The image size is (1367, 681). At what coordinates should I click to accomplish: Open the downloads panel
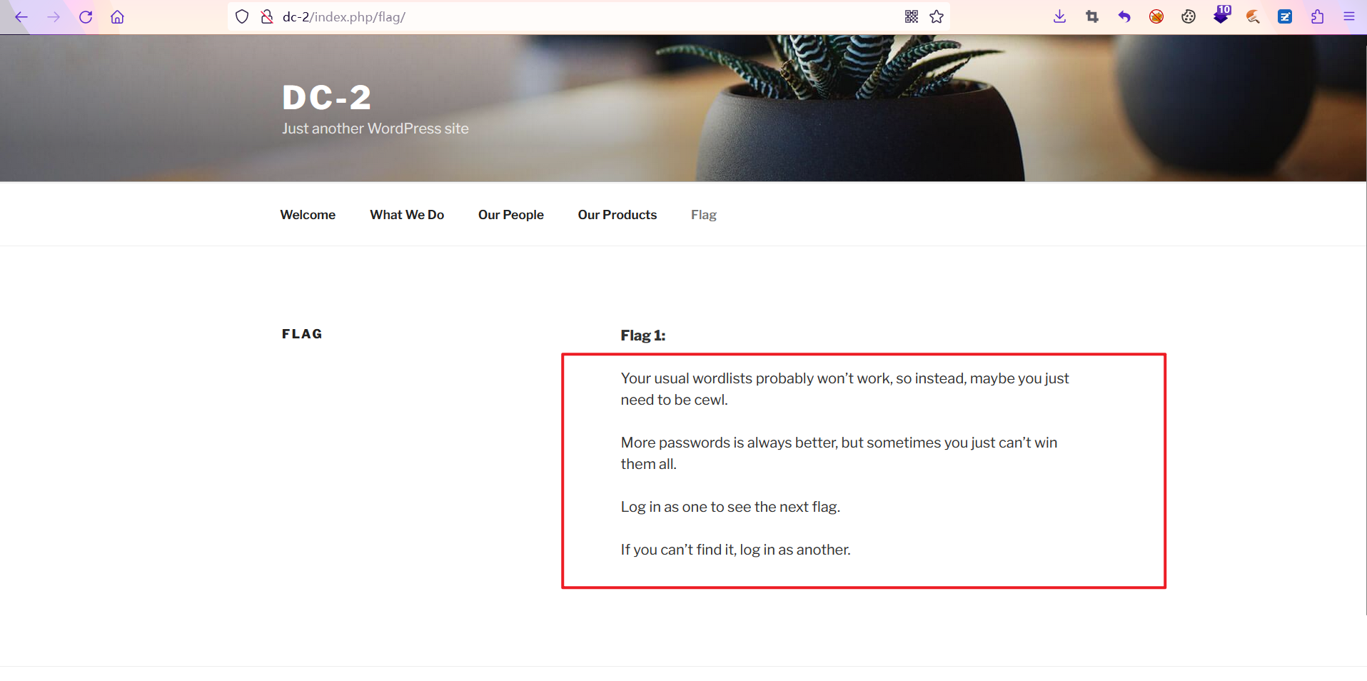[1060, 16]
